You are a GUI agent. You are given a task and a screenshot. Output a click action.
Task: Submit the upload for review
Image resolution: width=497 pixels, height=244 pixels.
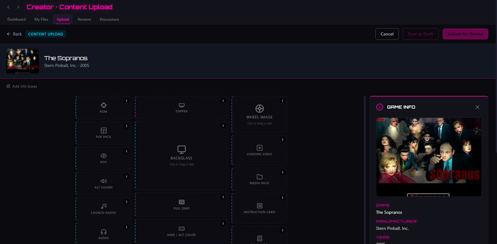click(465, 34)
